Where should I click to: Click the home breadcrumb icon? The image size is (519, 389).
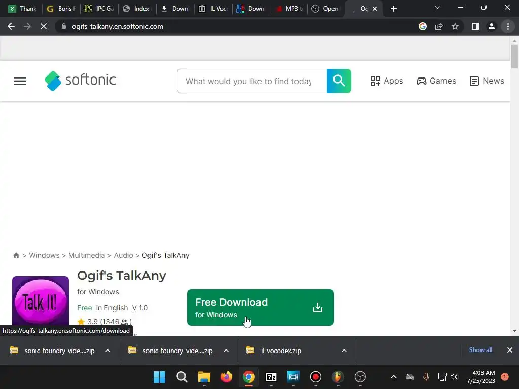pyautogui.click(x=16, y=255)
